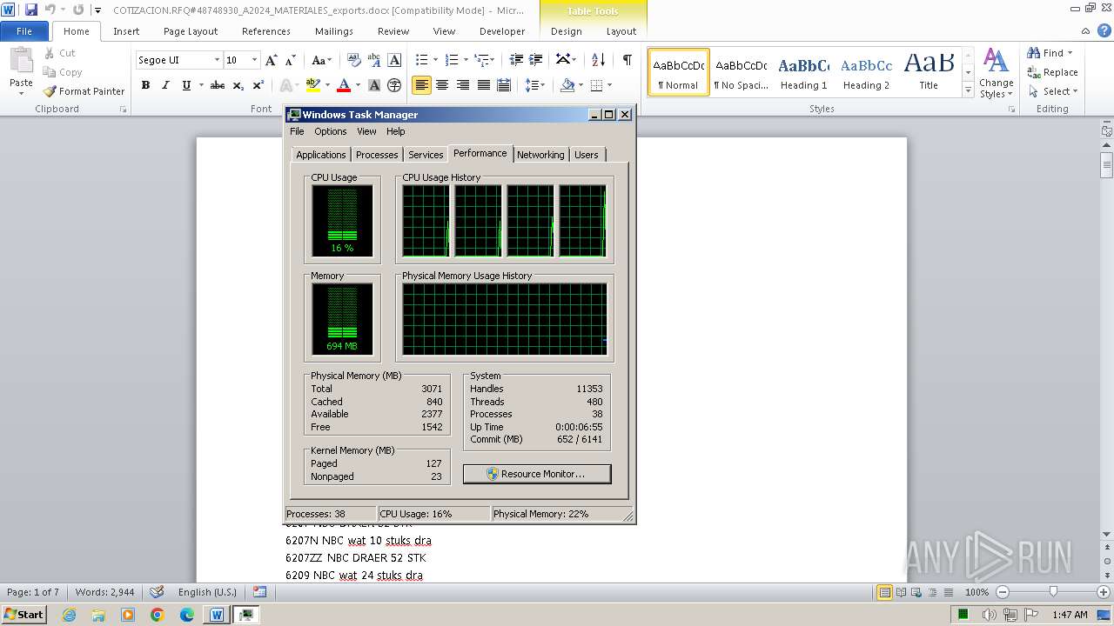
Task: Click the Clear Formatting icon
Action: 354,60
